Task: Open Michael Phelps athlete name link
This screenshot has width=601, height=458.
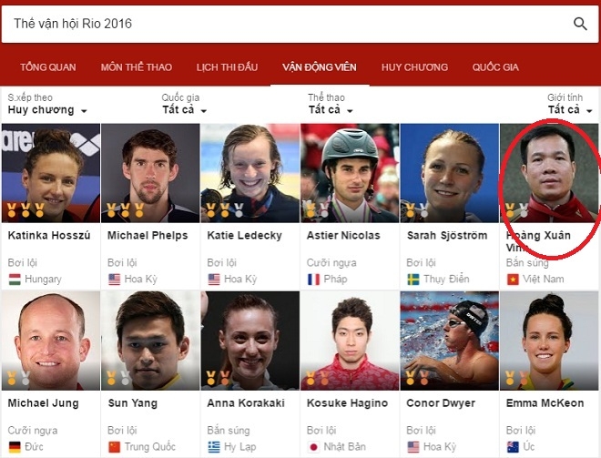Action: point(148,235)
